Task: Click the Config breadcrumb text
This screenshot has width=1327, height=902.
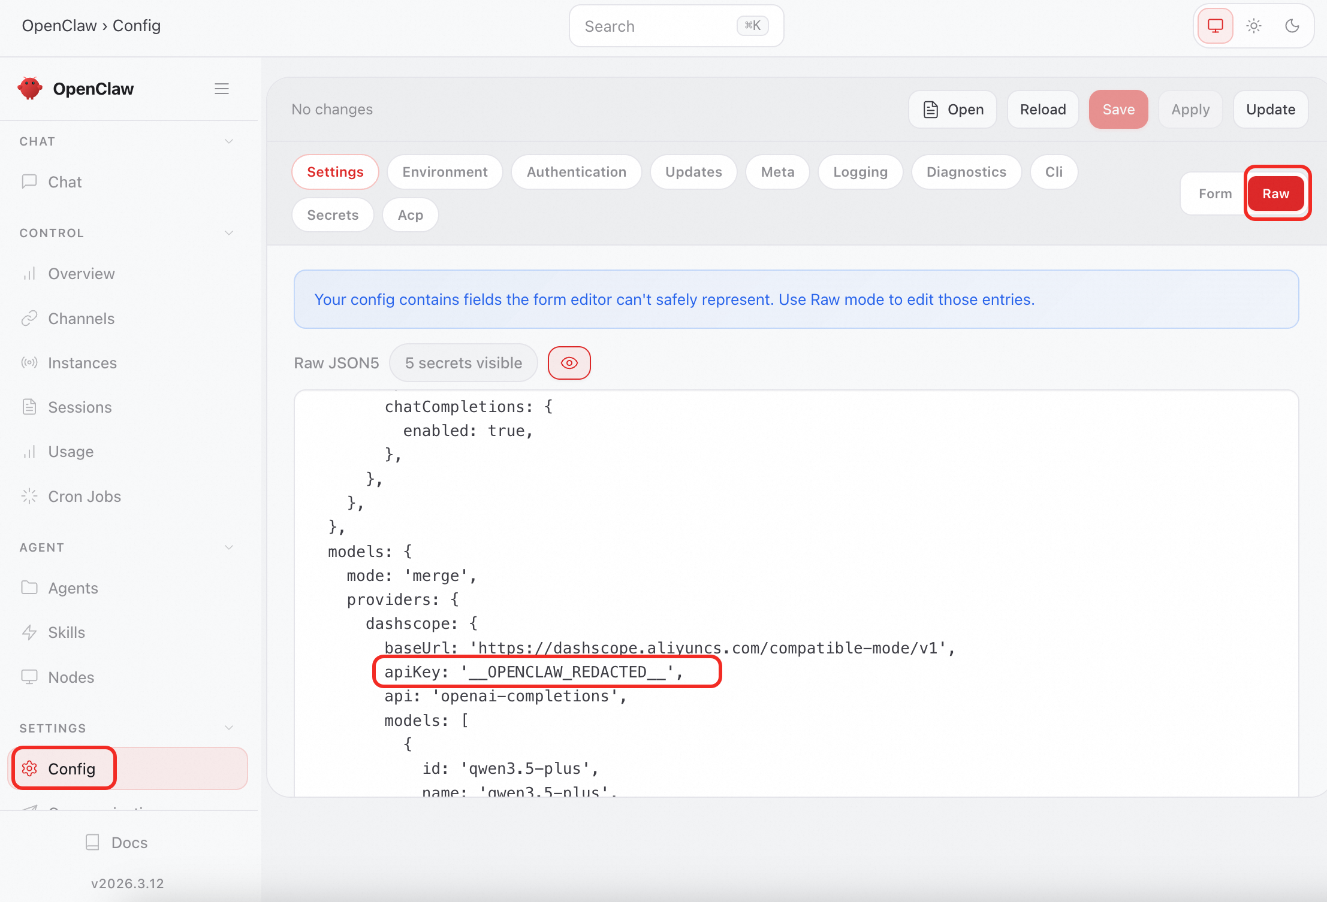Action: point(137,26)
